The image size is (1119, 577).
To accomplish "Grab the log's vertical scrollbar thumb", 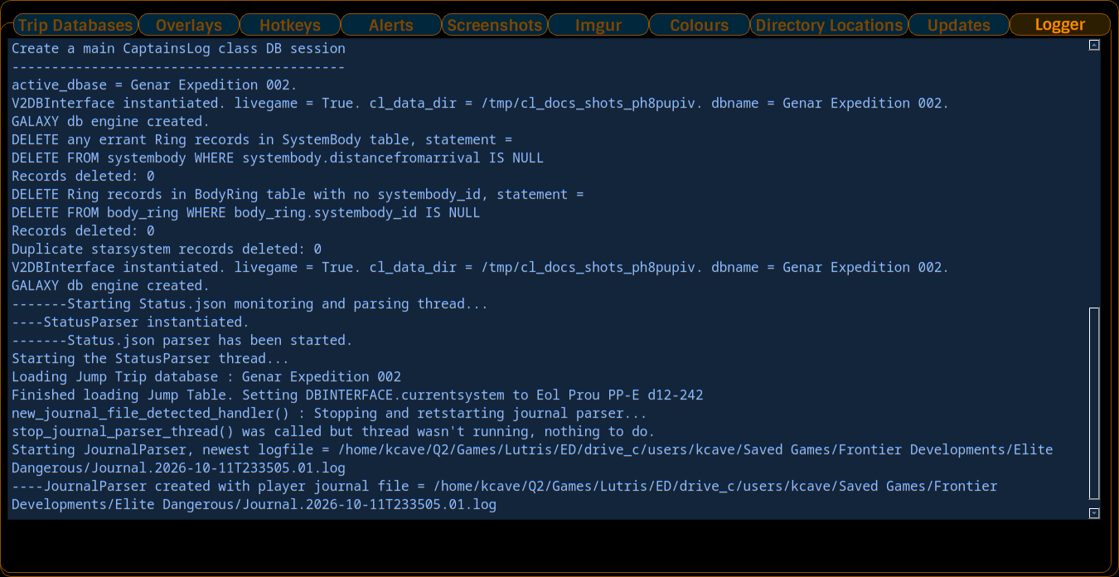I will point(1094,405).
